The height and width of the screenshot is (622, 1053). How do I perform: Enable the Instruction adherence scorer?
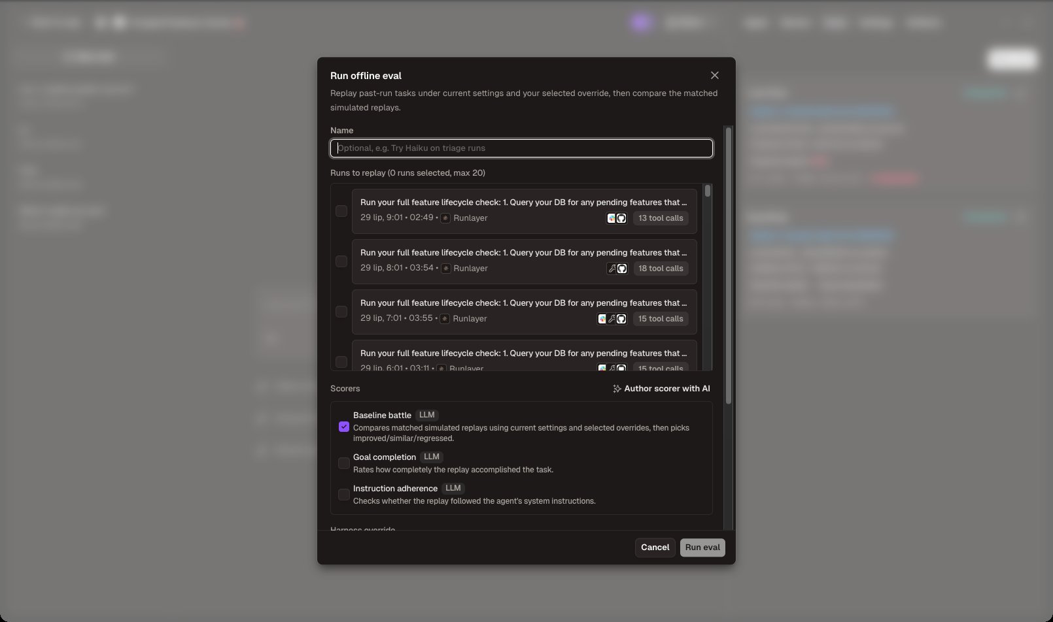[x=344, y=495]
